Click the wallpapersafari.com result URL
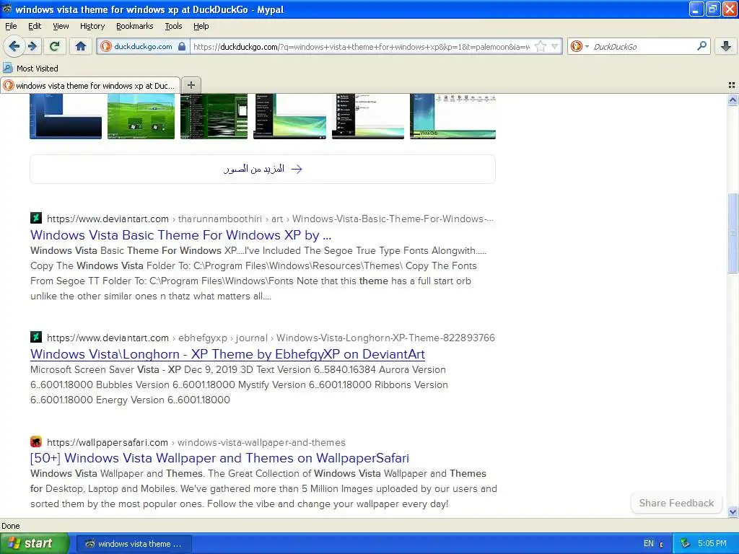This screenshot has height=554, width=739. (x=196, y=442)
